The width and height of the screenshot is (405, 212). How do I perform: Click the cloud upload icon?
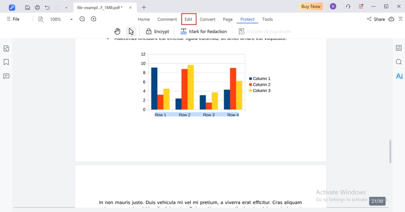[391, 19]
